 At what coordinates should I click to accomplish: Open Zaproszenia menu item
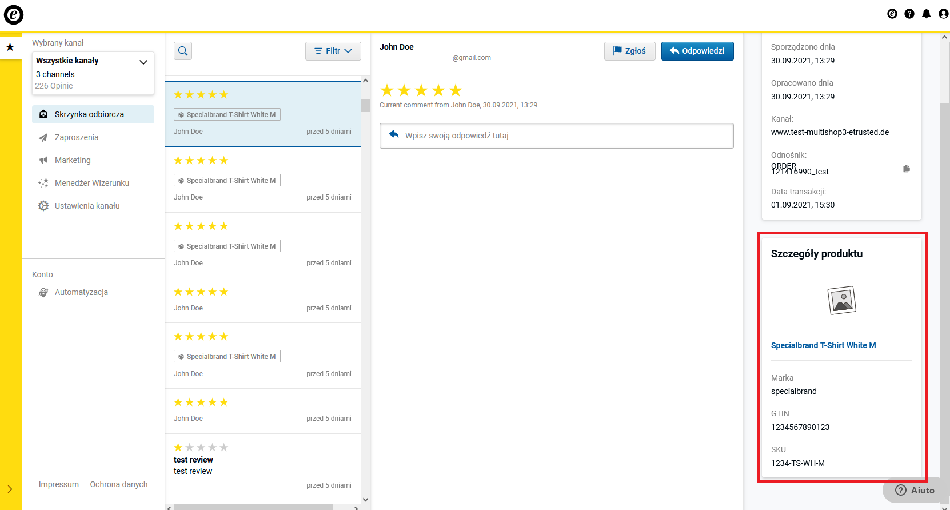pyautogui.click(x=77, y=137)
